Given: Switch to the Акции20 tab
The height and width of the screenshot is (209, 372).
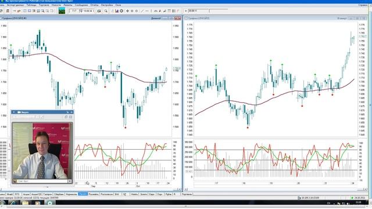Looking at the screenshot, I should (x=36, y=194).
